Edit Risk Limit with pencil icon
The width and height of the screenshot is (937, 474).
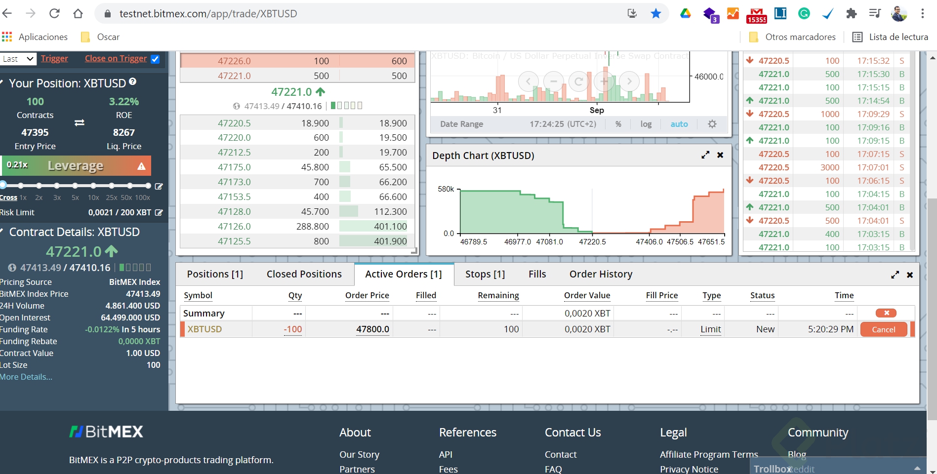159,212
